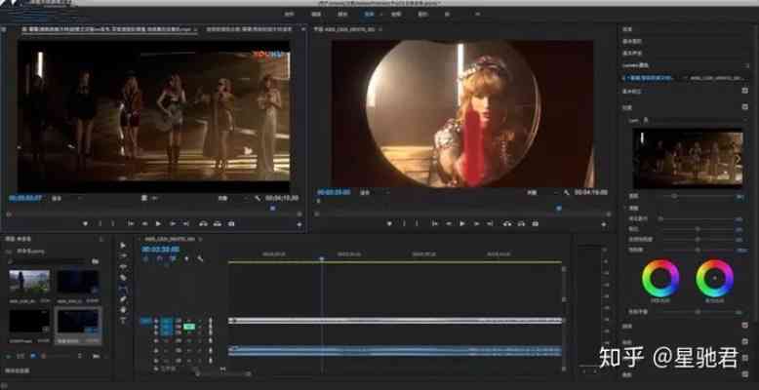
Task: Click Insert in the Source monitor
Action: (203, 223)
